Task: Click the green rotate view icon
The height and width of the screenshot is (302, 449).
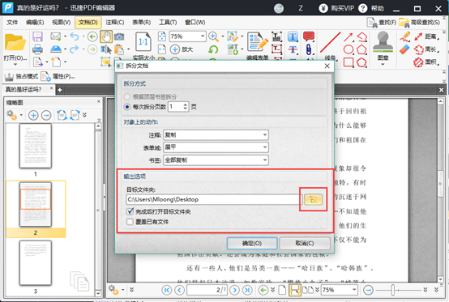Action: pos(213,49)
